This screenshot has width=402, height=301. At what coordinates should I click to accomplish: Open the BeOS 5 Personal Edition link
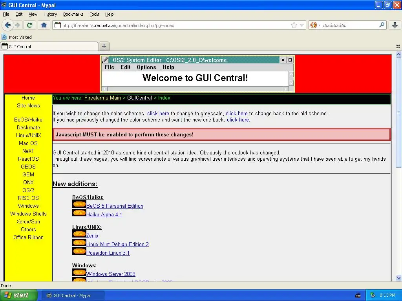click(x=115, y=206)
